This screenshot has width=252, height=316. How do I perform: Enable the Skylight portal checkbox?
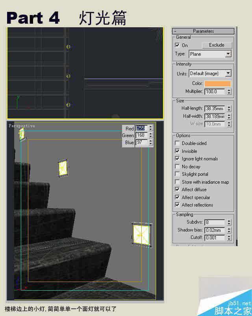click(177, 174)
